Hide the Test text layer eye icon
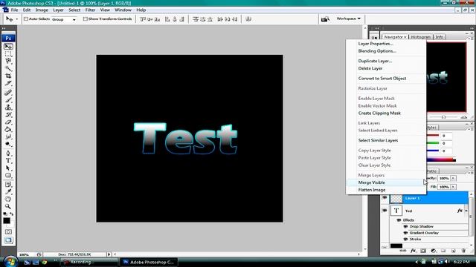This screenshot has width=476, height=267. pyautogui.click(x=385, y=211)
